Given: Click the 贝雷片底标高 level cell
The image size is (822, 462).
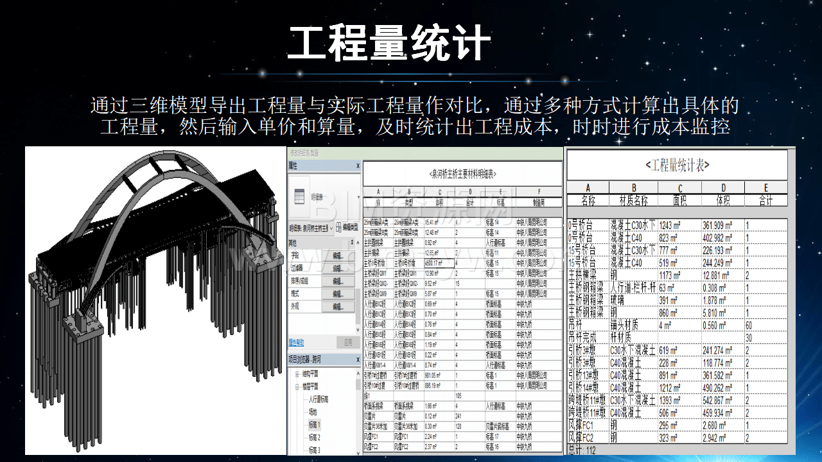Looking at the screenshot, I should tap(500, 427).
